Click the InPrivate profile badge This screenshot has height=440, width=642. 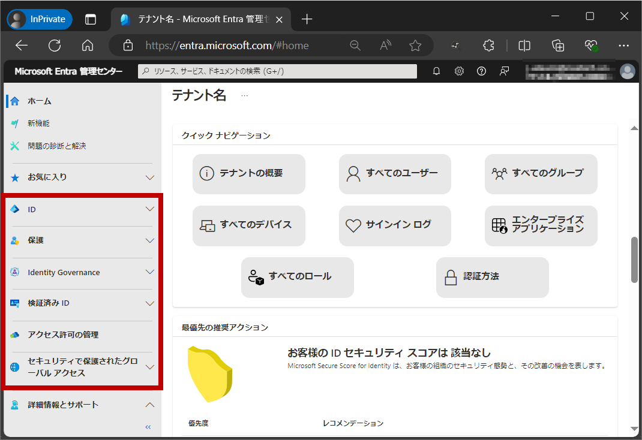point(40,19)
